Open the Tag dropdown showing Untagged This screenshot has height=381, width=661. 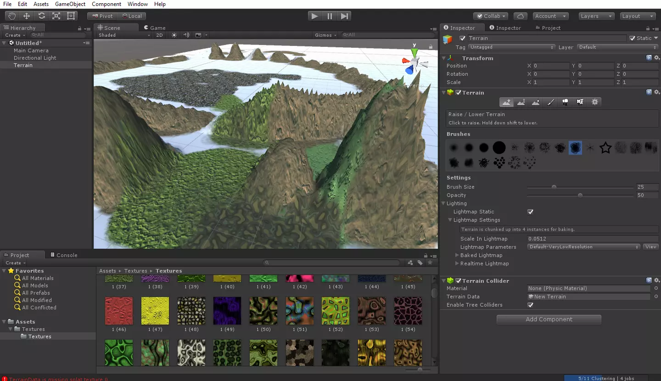[x=512, y=47]
